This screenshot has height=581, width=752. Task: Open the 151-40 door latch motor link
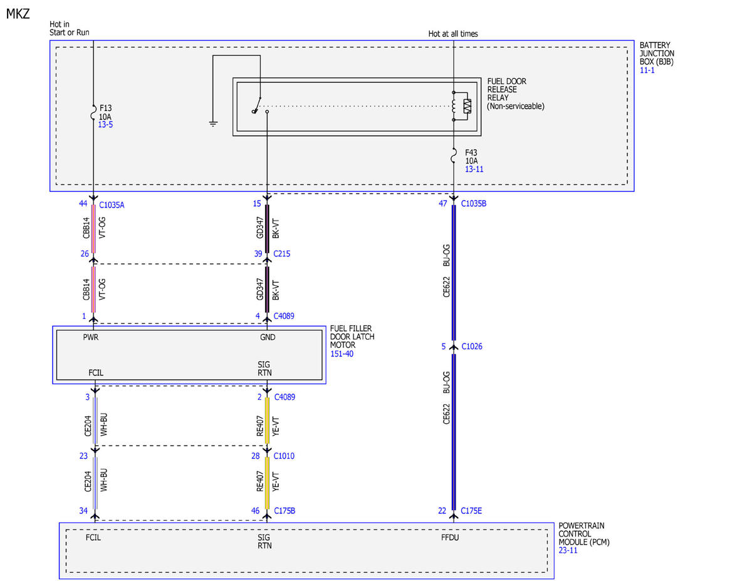coord(342,354)
